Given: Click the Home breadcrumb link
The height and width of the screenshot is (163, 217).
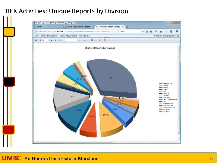Looking at the screenshot, I should click(37, 36).
